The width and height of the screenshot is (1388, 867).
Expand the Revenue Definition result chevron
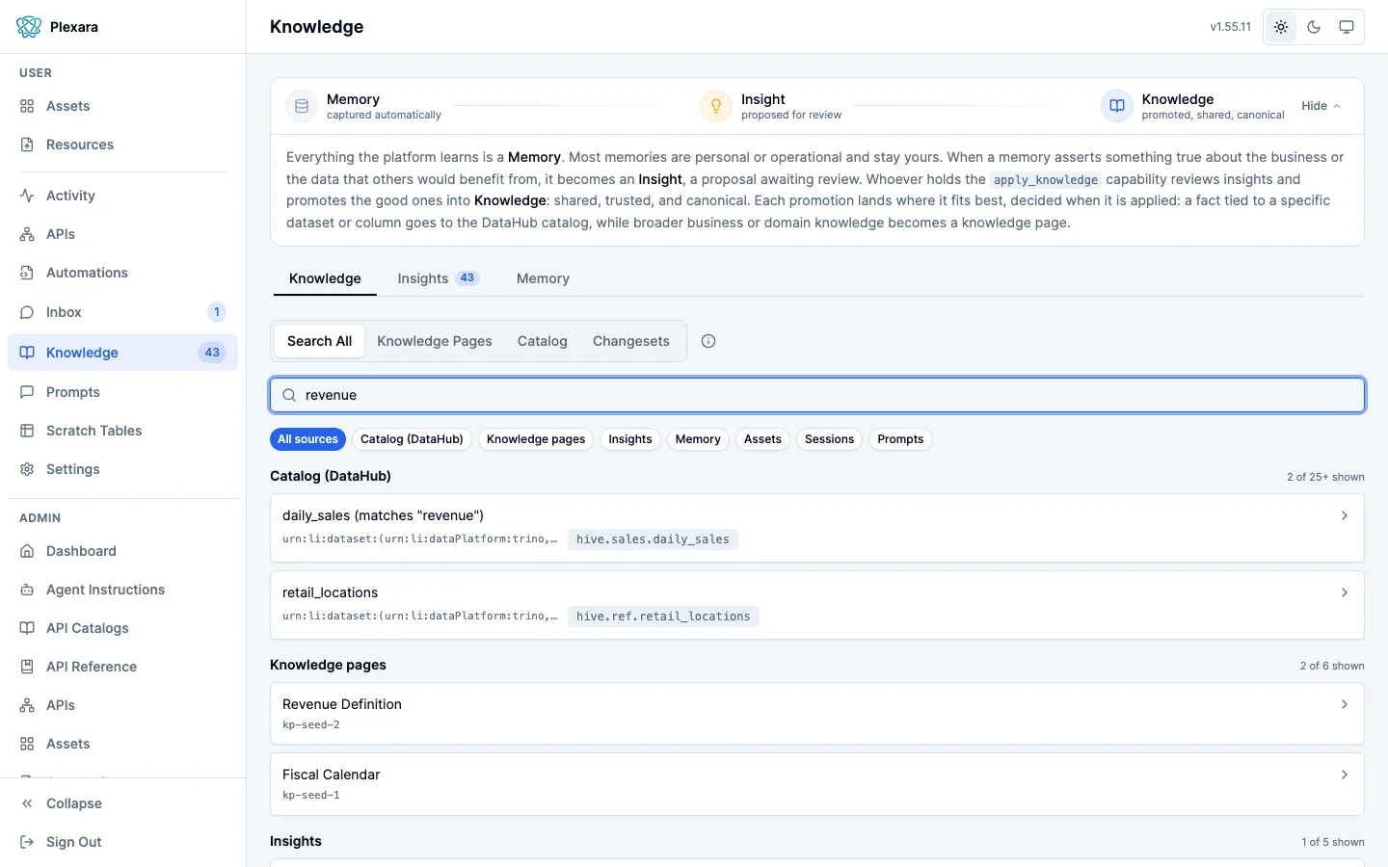tap(1345, 704)
